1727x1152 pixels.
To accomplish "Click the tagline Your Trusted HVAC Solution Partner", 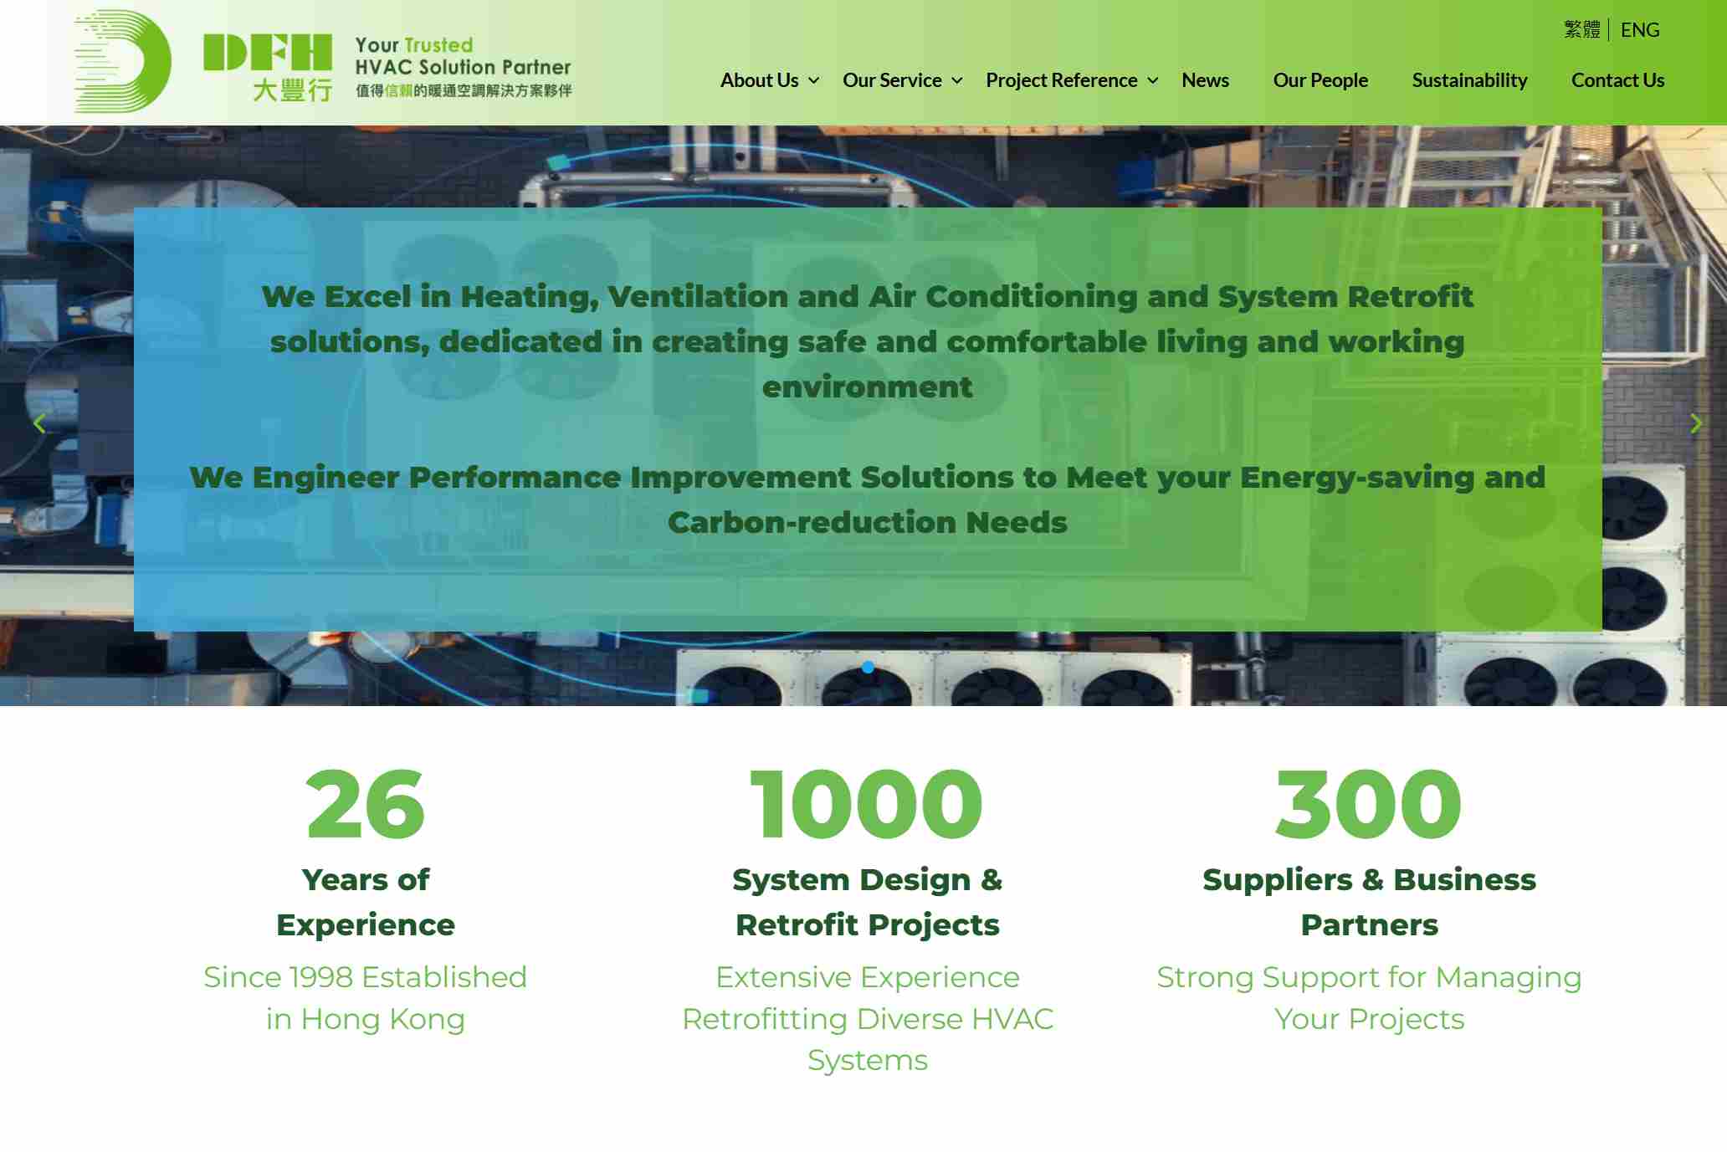I will click(x=463, y=57).
